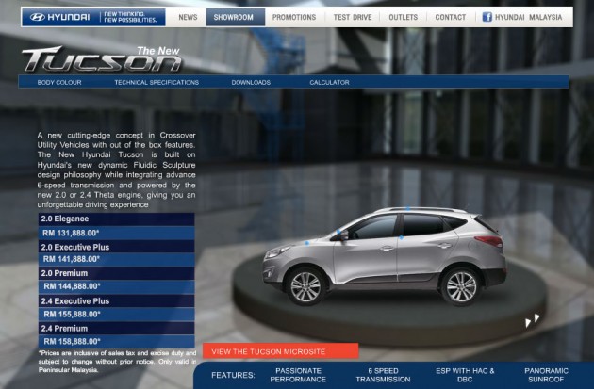Viewport: 594px width, 389px height.
Task: Open the Body Colour section
Action: click(59, 82)
